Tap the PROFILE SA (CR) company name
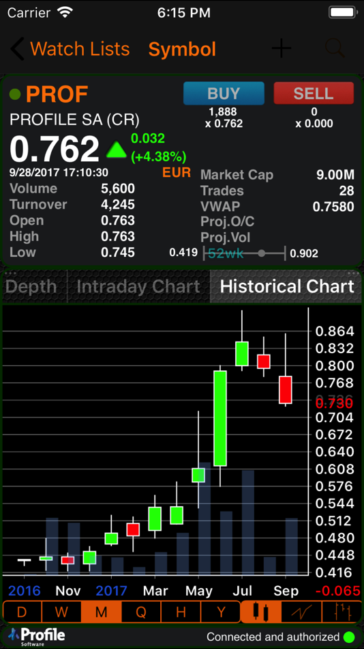This screenshot has height=649, width=364. 74,120
